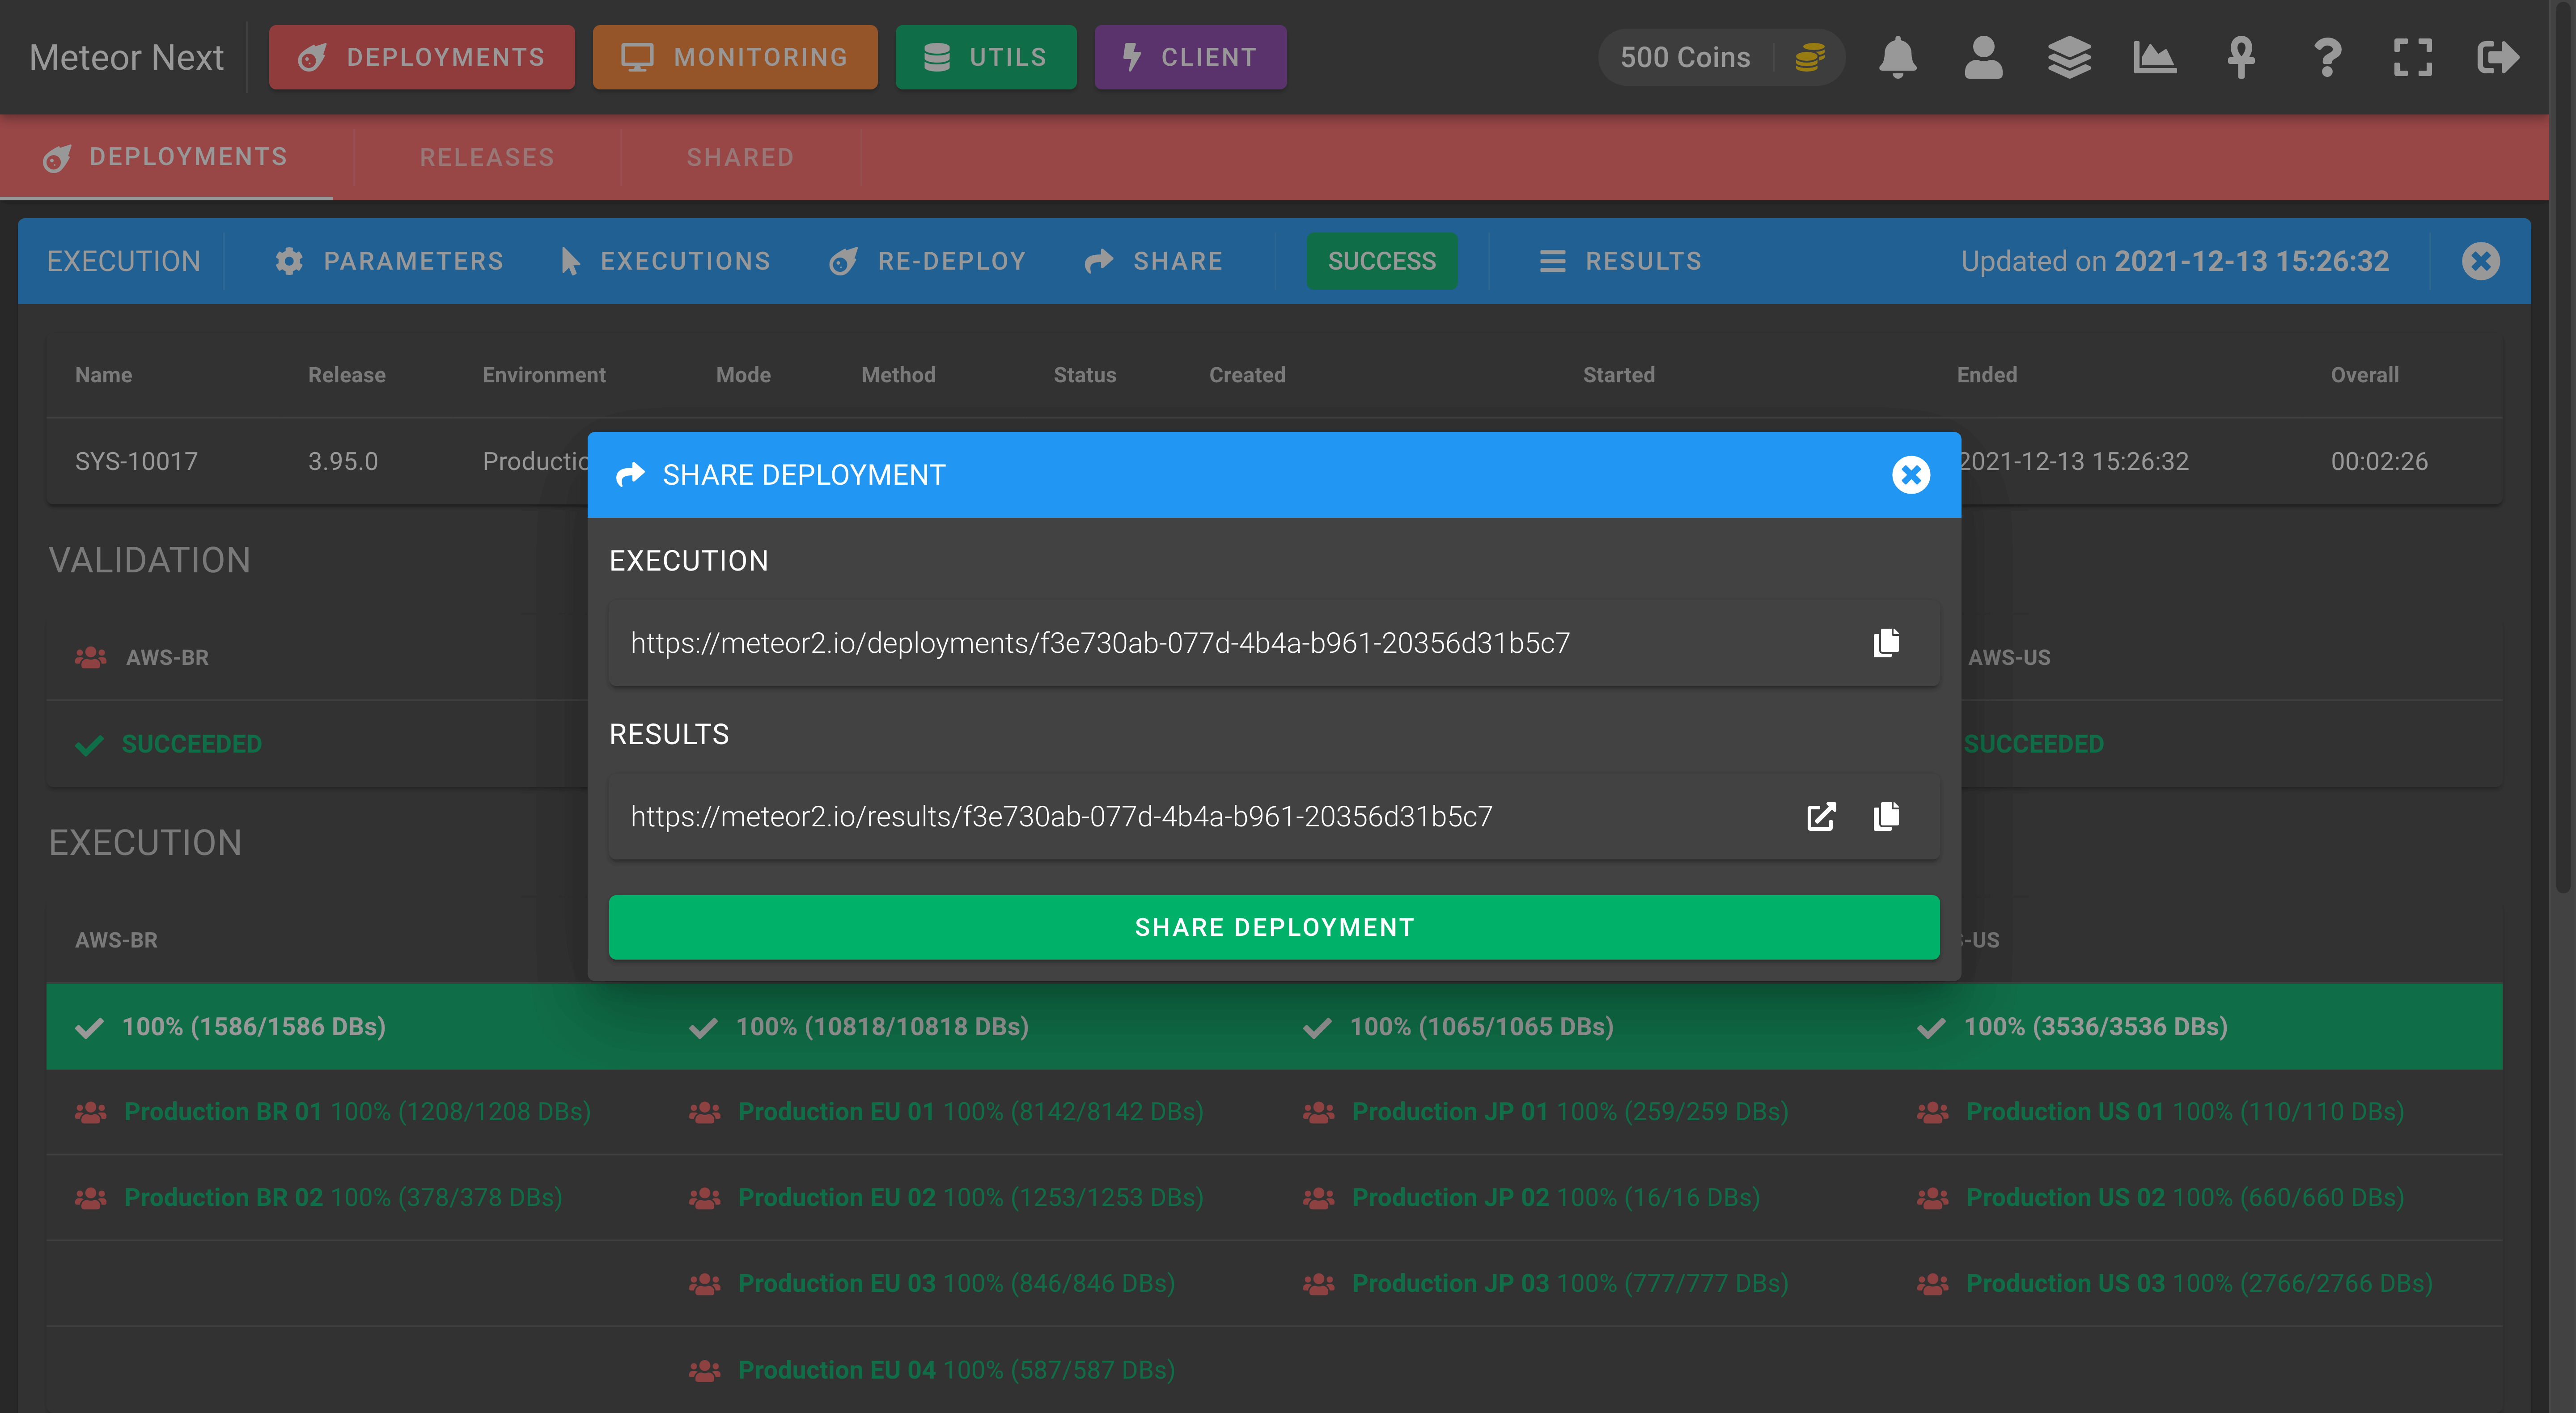Click Production EU 02 server row
The height and width of the screenshot is (1413, 2576).
[970, 1198]
